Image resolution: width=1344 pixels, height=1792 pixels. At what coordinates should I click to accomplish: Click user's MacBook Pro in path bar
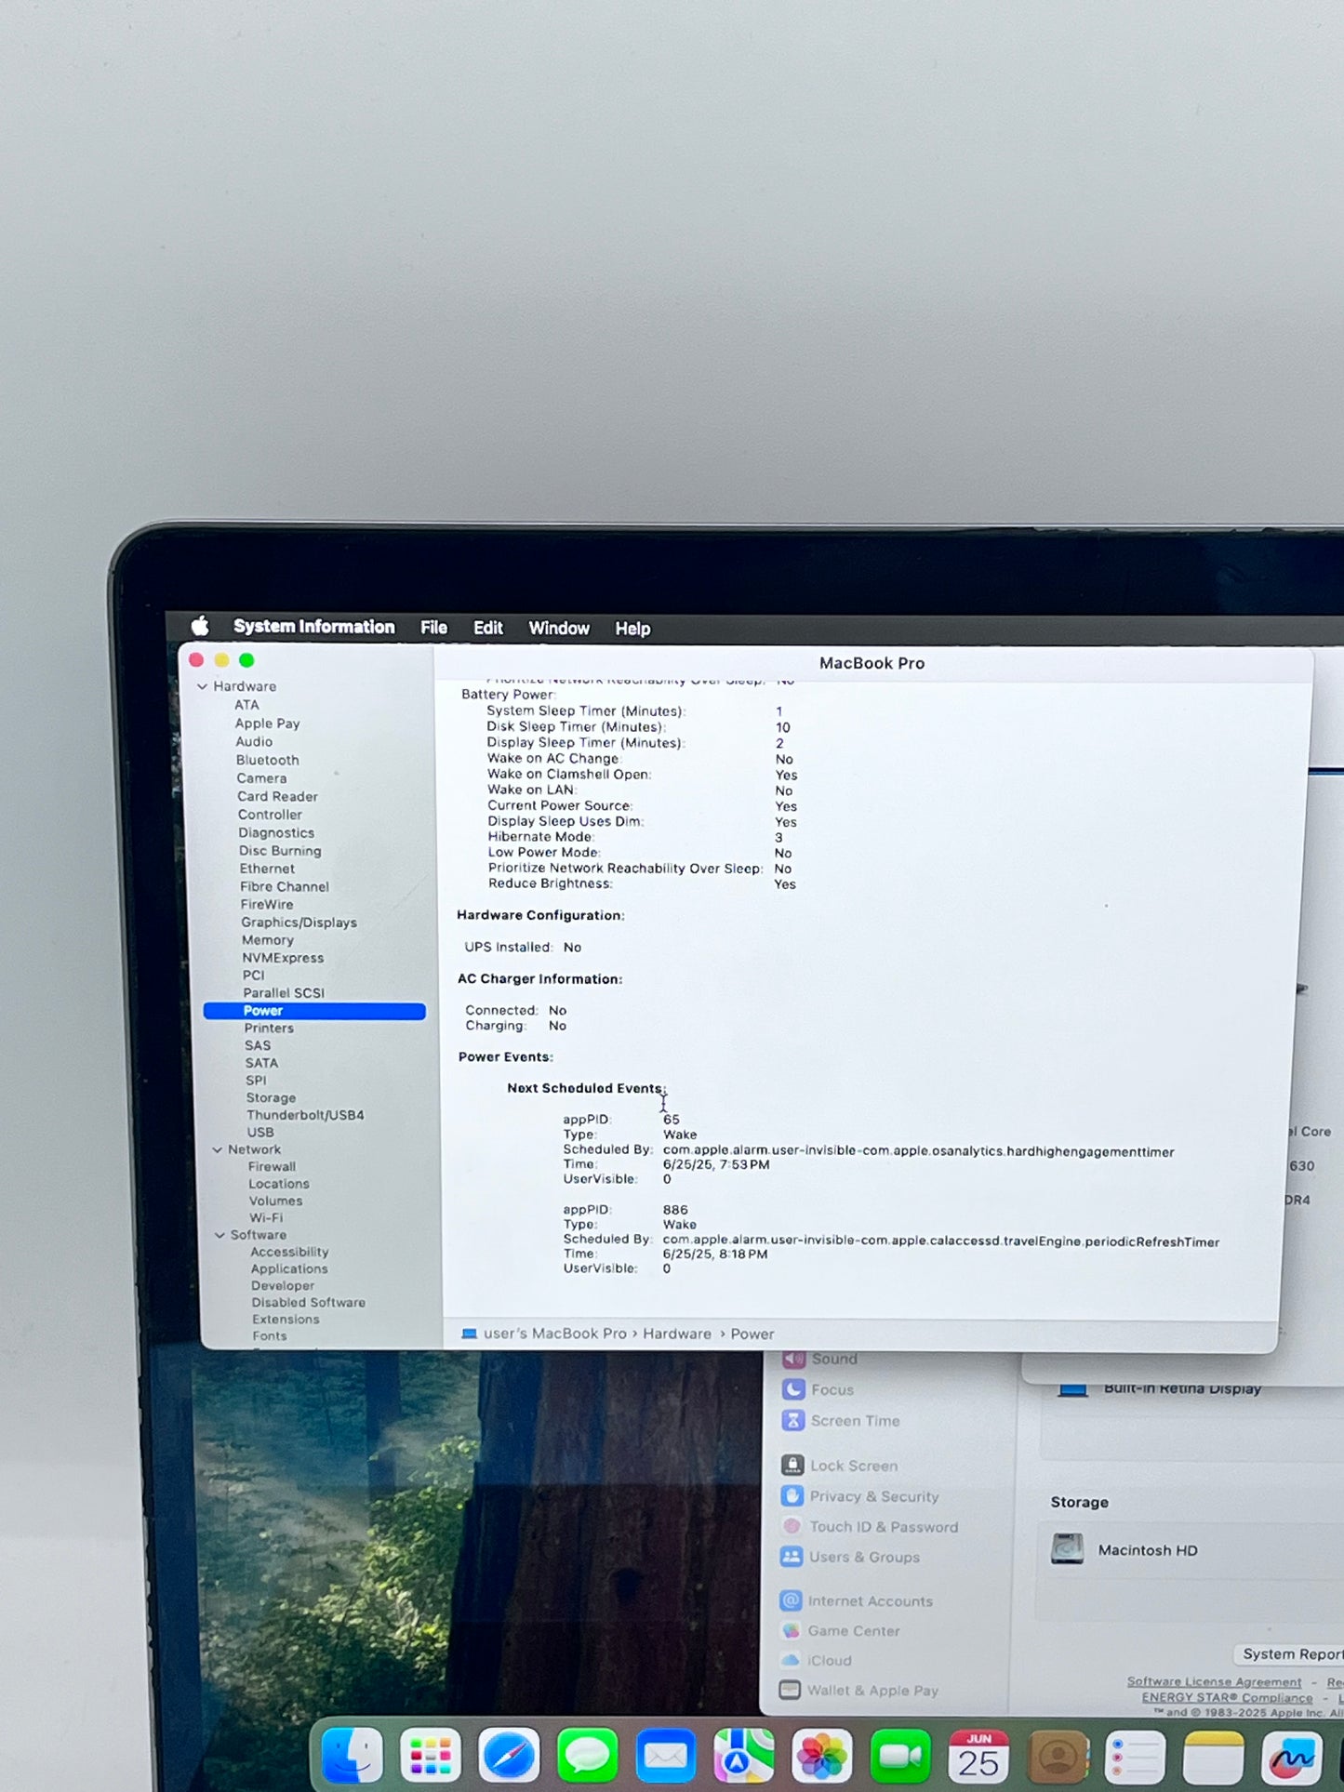coord(555,1334)
